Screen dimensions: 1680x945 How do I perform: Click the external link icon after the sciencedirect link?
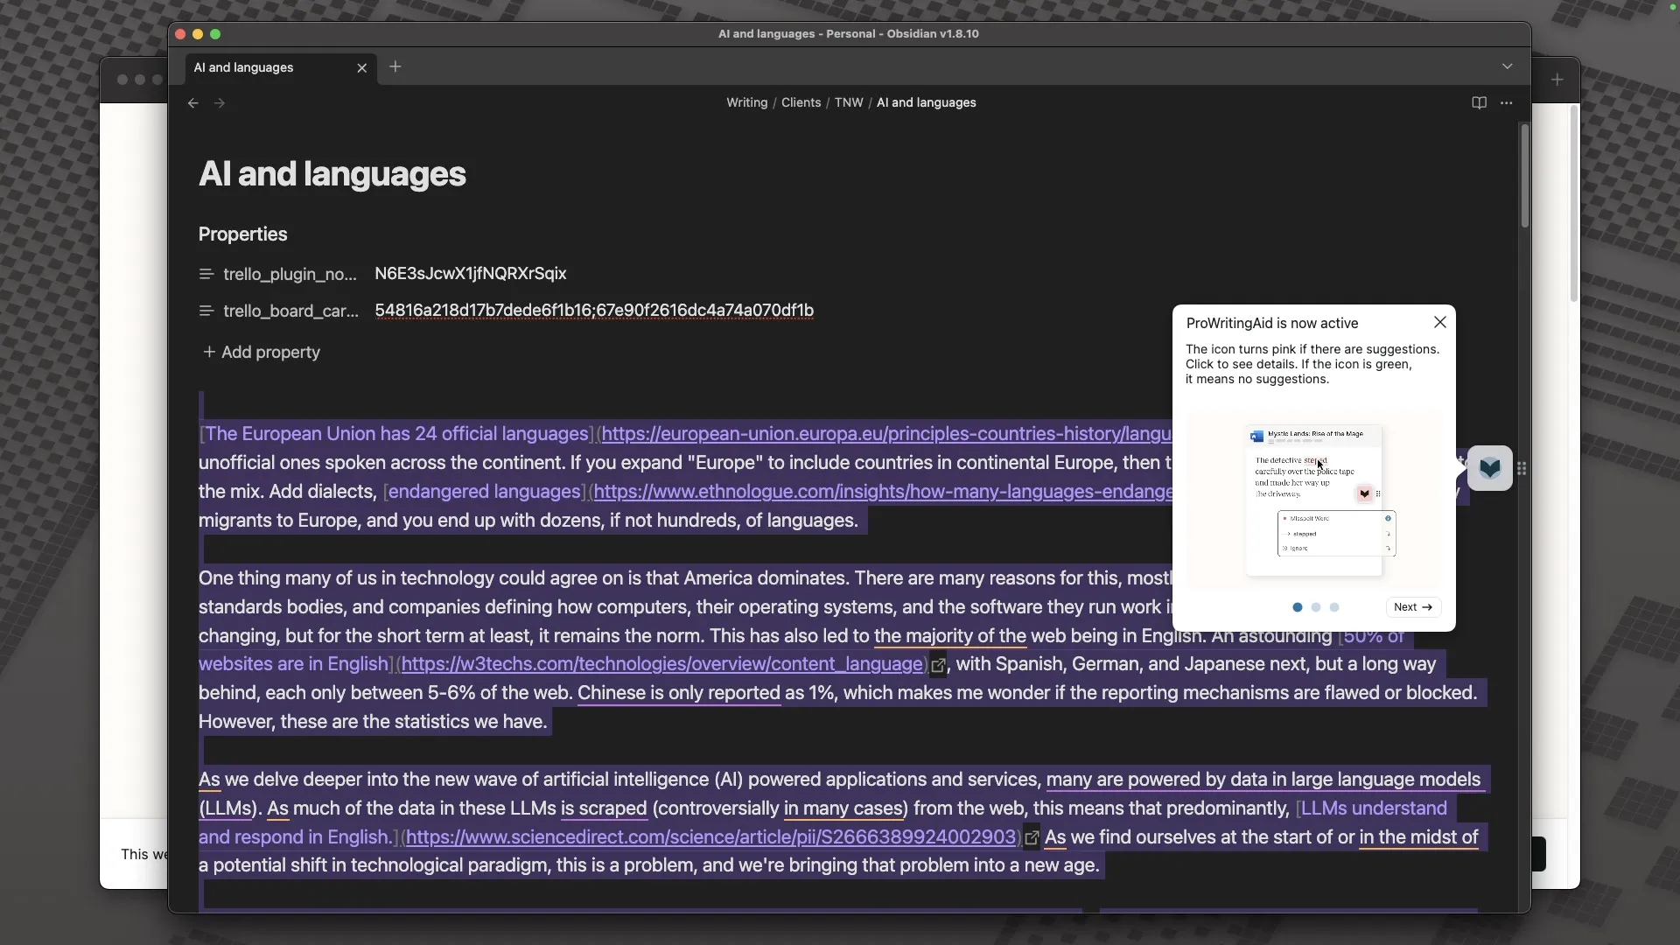[1032, 837]
